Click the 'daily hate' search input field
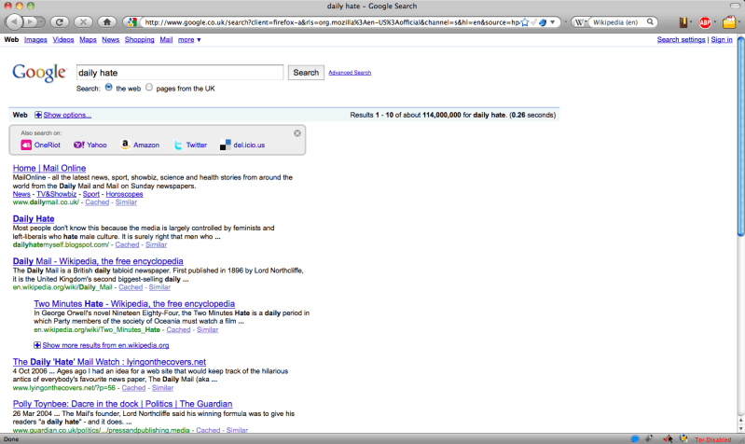 (x=178, y=72)
